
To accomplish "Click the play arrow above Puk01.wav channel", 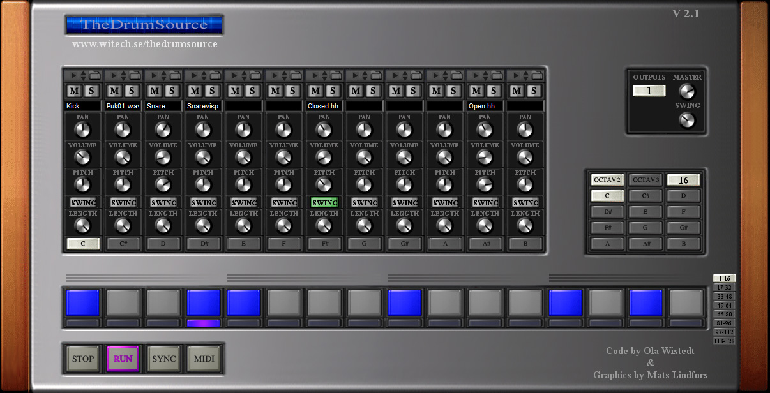I will tap(114, 75).
